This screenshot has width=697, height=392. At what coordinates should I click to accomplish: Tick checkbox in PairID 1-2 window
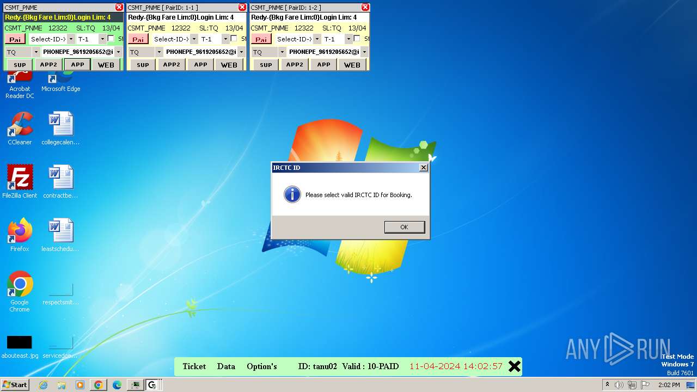coord(357,39)
